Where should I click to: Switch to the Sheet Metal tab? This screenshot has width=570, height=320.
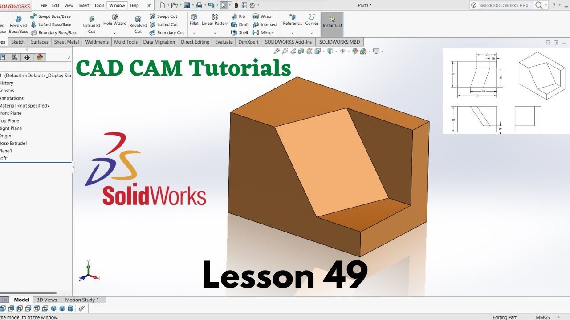(66, 42)
